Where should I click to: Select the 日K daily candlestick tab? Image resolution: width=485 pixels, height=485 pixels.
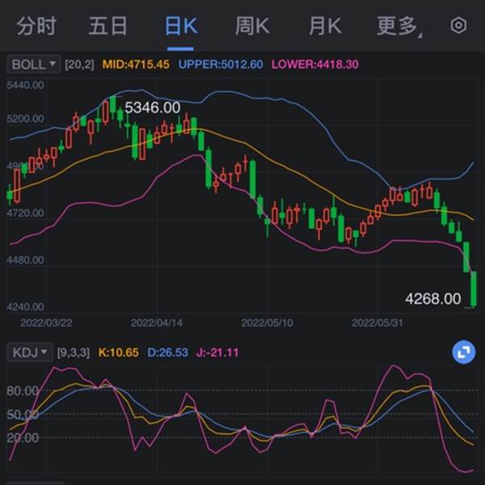click(x=181, y=26)
